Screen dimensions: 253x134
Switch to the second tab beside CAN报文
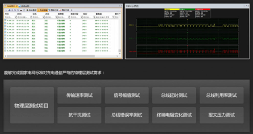pyautogui.click(x=24, y=6)
